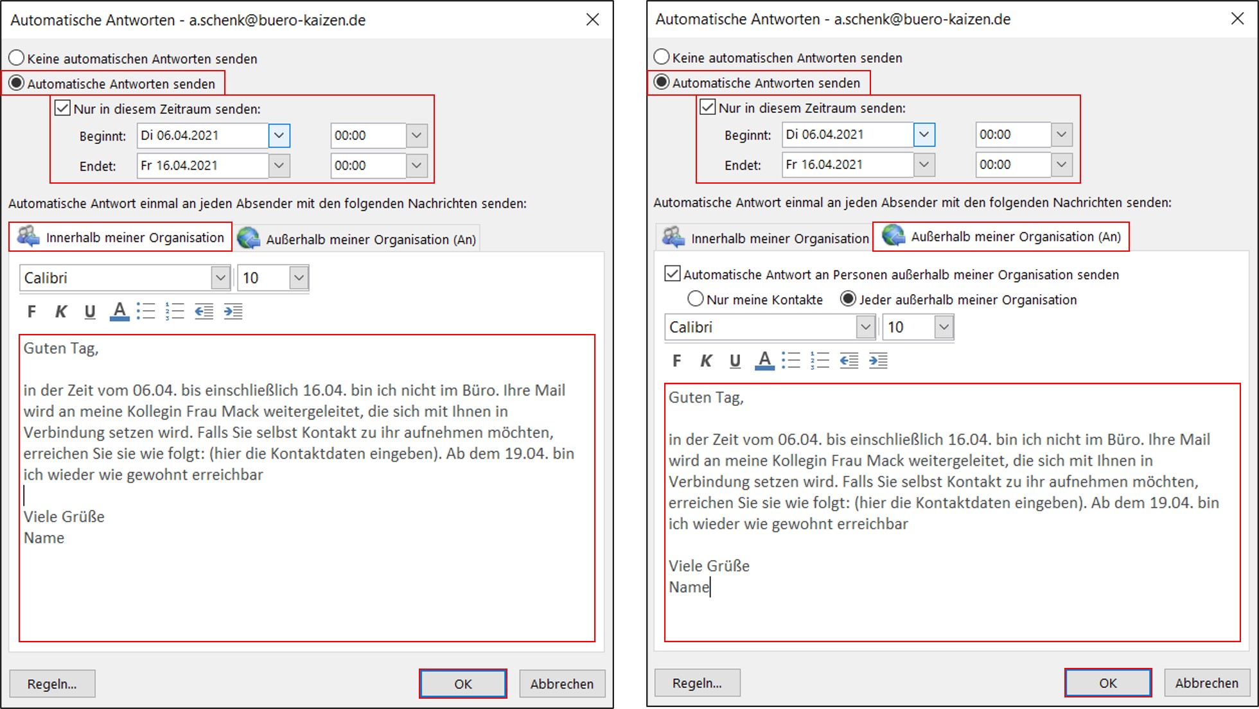Switch to 'Innerhalb meiner Organisation' tab, left dialog

click(121, 238)
